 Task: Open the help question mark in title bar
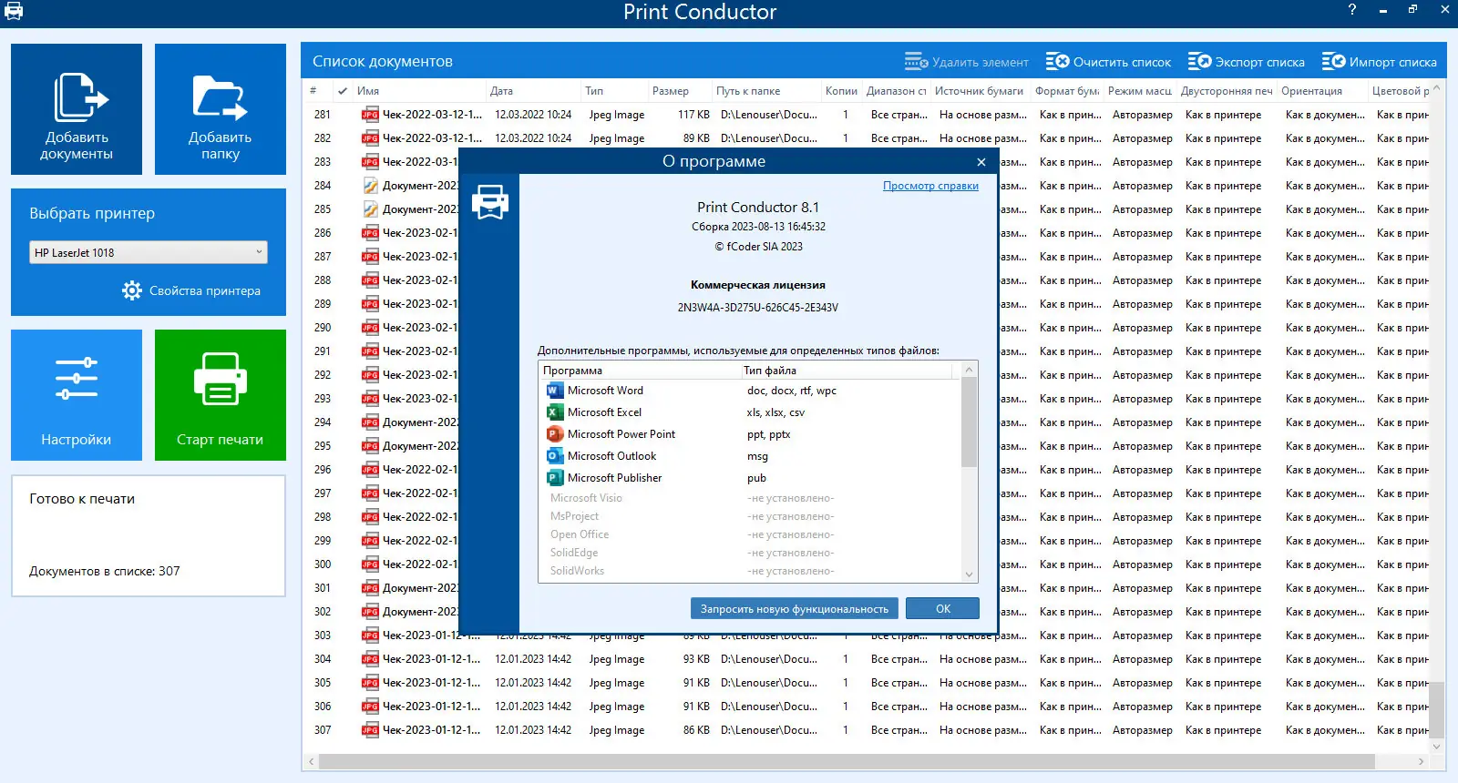tap(1352, 10)
